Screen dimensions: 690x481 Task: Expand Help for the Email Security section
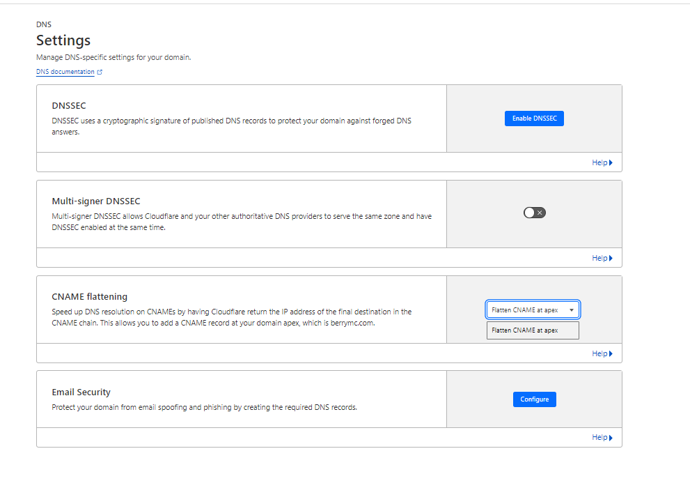coord(600,437)
